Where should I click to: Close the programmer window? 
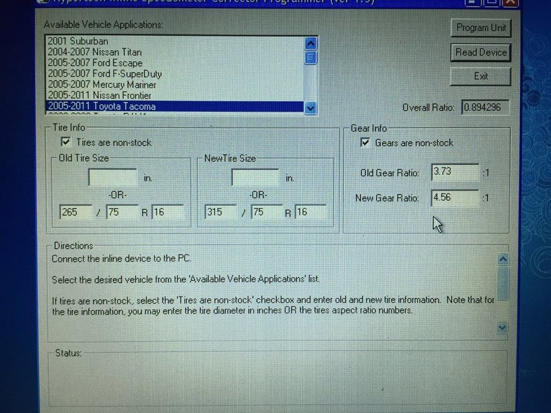tap(510, 3)
